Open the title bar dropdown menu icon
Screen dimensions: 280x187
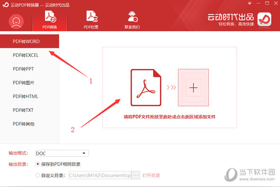tap(250, 3)
